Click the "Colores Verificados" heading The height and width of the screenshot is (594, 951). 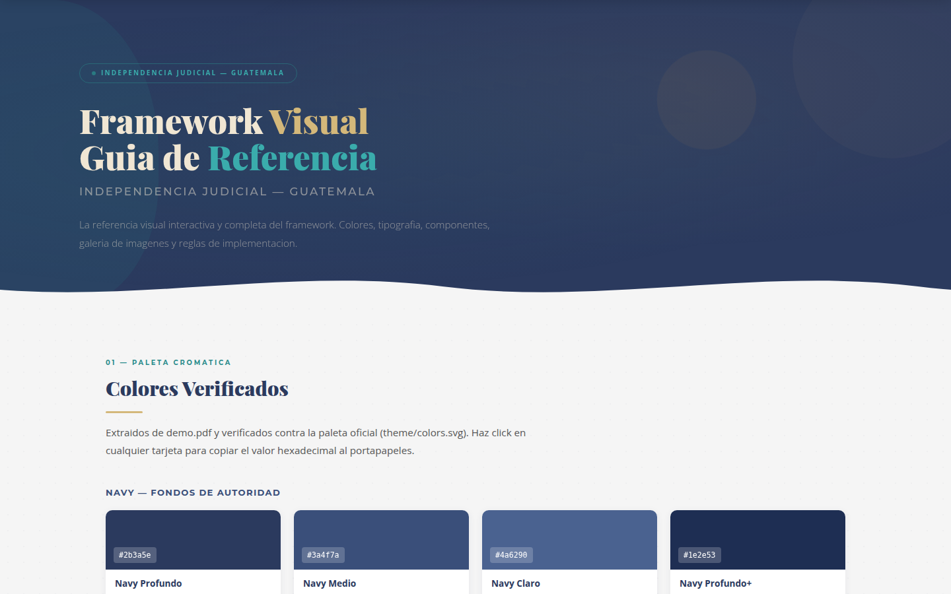point(197,389)
